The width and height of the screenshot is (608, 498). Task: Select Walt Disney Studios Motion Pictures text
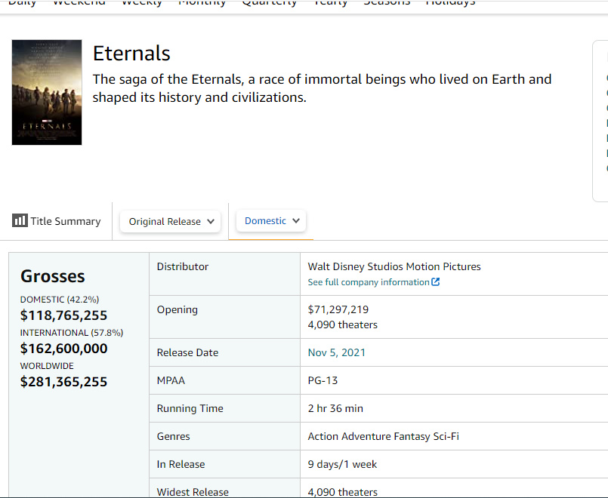click(x=394, y=266)
